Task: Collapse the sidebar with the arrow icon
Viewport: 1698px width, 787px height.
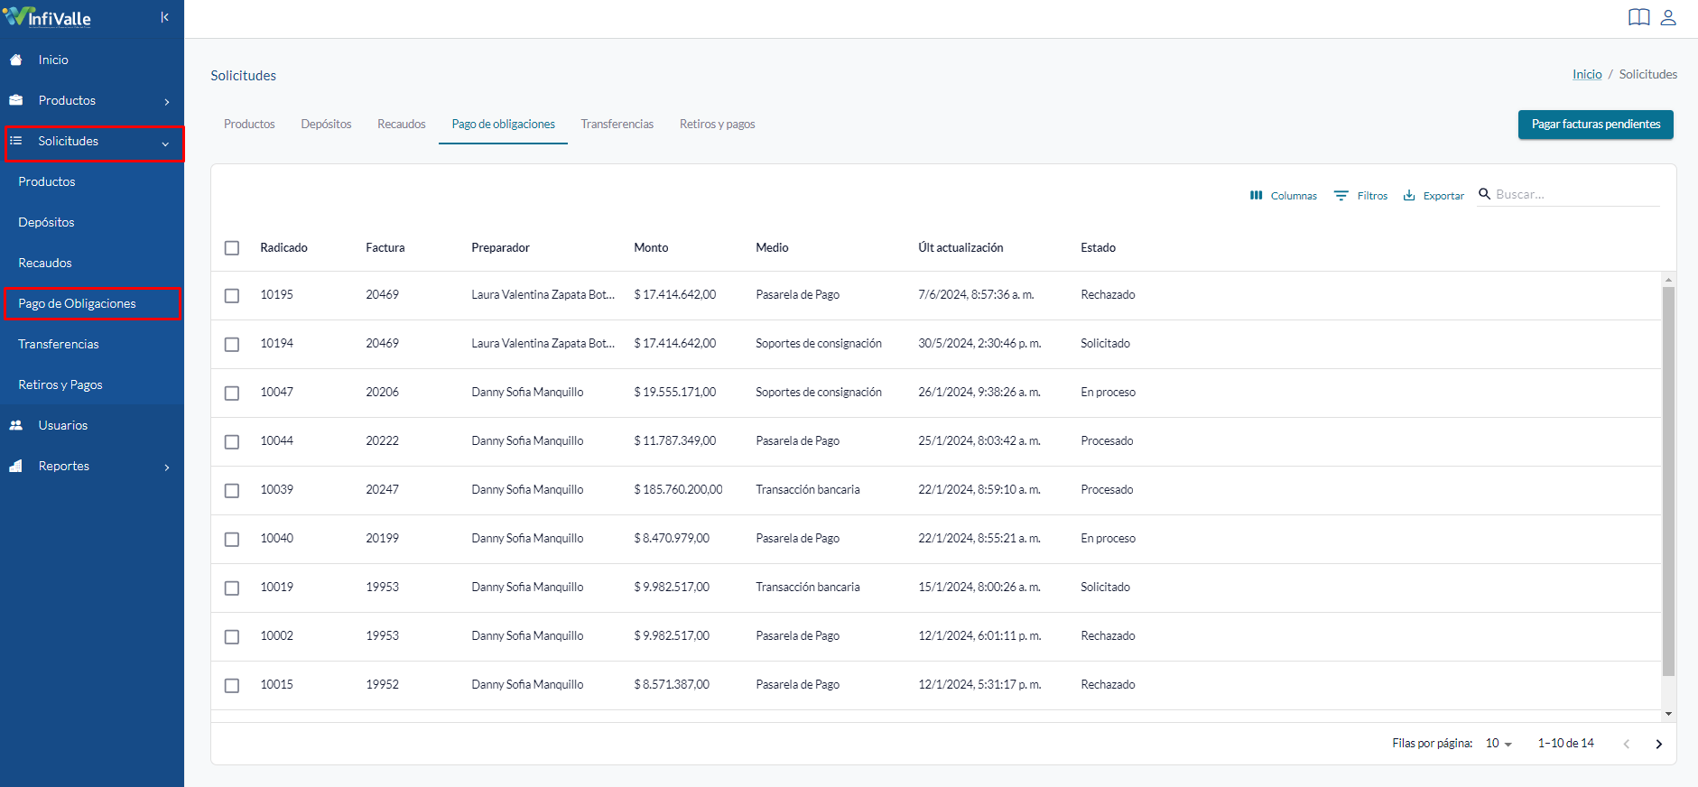Action: (164, 17)
